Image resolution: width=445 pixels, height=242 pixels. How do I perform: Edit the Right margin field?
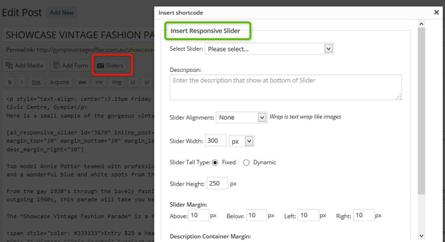(x=364, y=215)
